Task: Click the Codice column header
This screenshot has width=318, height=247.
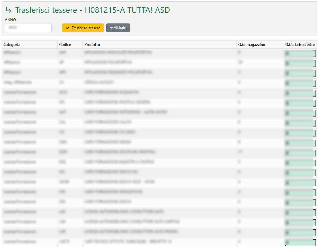Action: click(65, 45)
